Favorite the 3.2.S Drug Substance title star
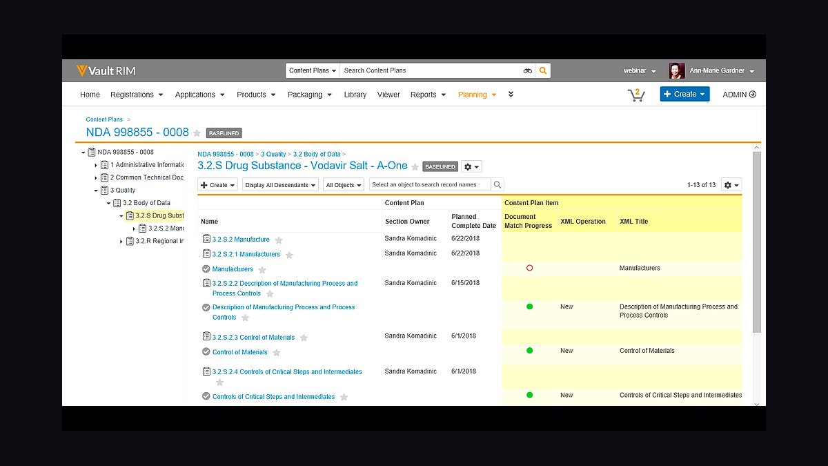828x466 pixels. pyautogui.click(x=415, y=166)
